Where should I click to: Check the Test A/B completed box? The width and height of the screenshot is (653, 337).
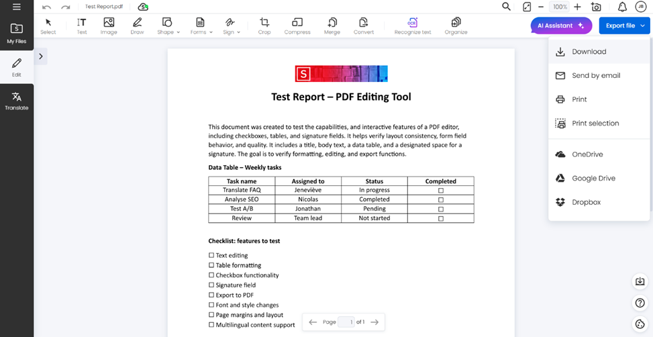[441, 209]
